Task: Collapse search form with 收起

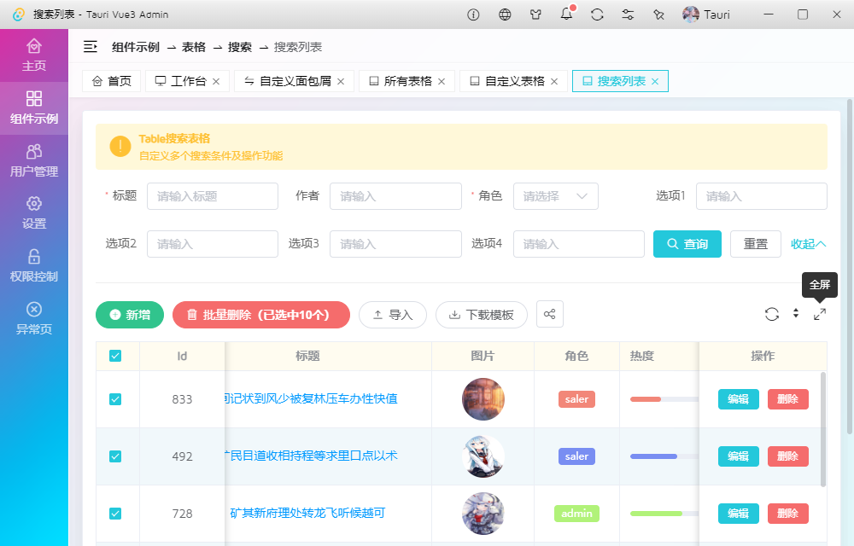Action: [x=808, y=244]
